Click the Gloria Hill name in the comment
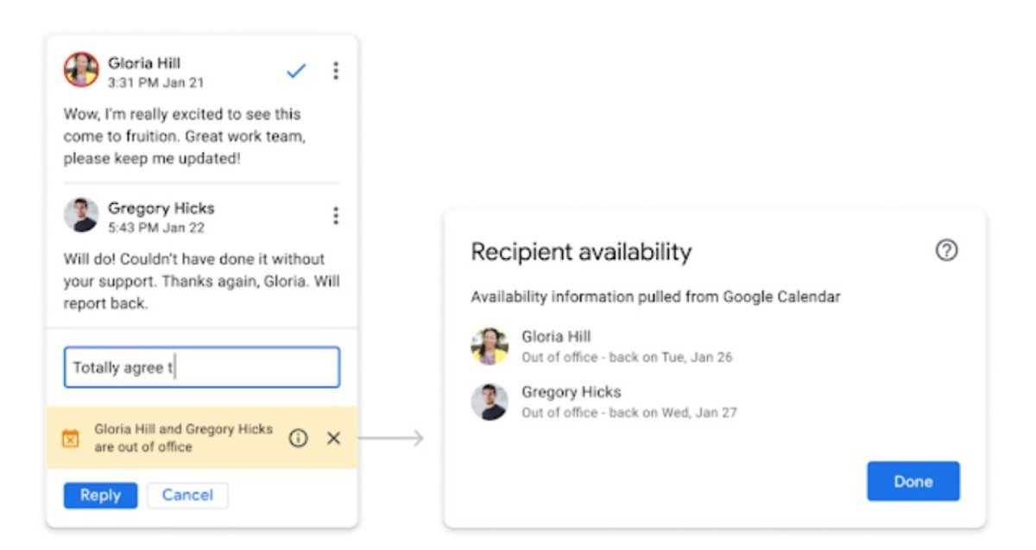 coord(144,63)
